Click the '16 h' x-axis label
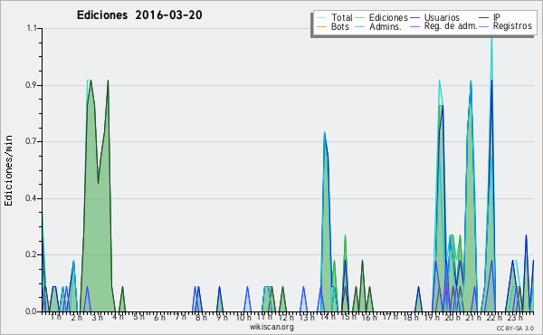Screen dimensions: 543x335 coord(369,317)
